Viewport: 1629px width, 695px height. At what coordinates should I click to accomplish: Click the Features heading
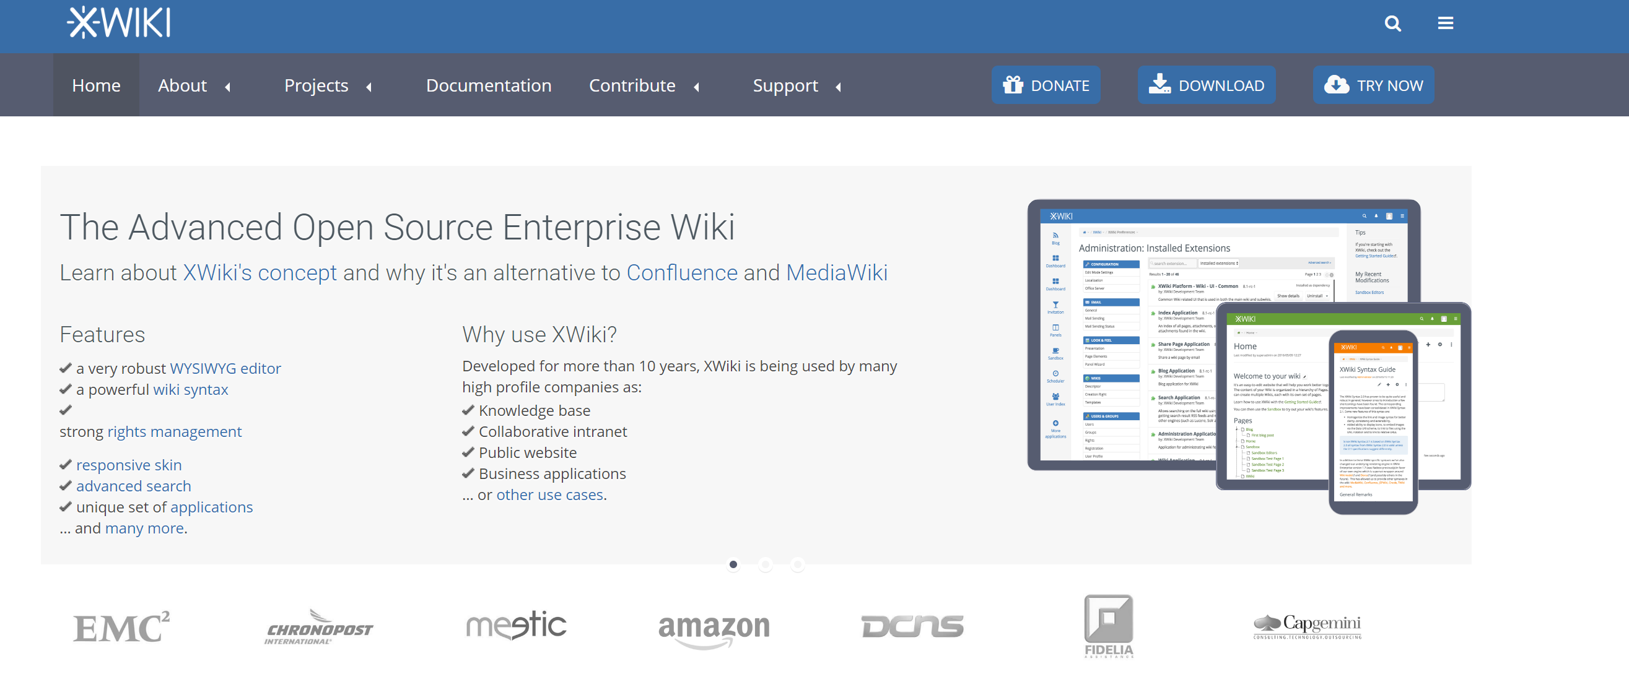pyautogui.click(x=102, y=334)
